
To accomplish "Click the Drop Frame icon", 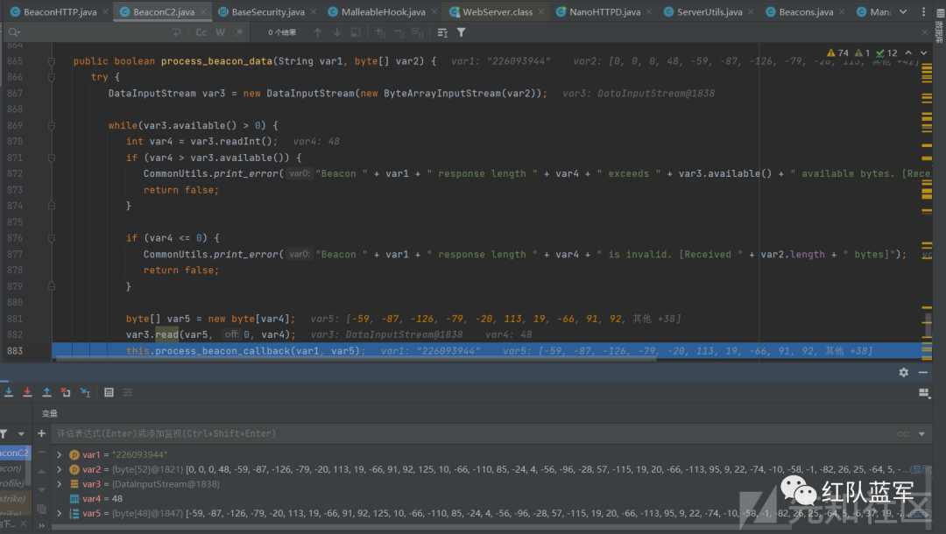I will point(66,392).
